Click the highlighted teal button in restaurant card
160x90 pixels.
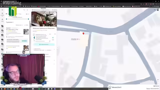(44, 44)
